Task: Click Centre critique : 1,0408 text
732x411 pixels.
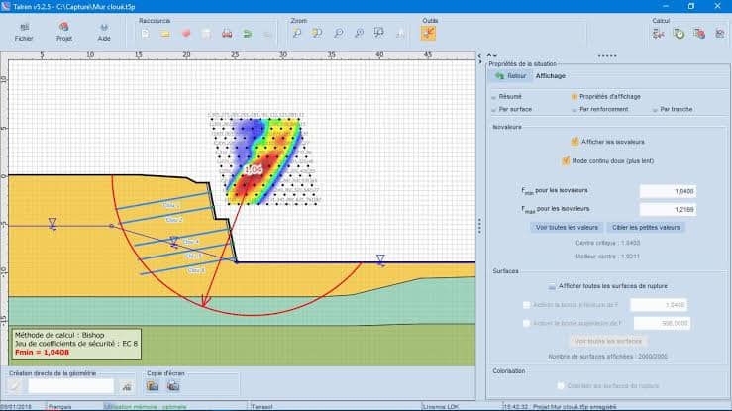Action: 607,243
